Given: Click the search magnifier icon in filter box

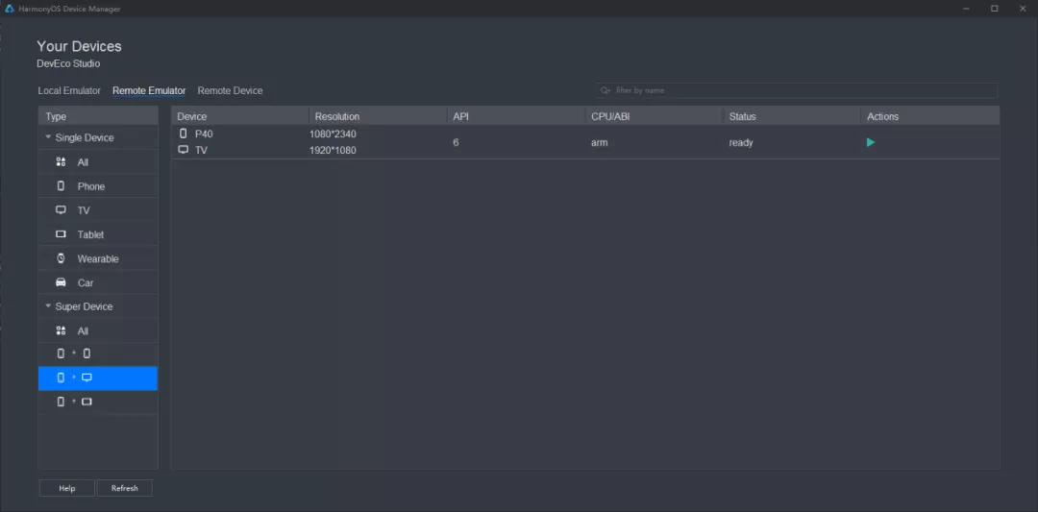Looking at the screenshot, I should coord(605,90).
